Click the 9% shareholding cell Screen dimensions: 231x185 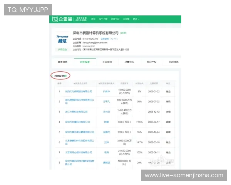(139, 91)
